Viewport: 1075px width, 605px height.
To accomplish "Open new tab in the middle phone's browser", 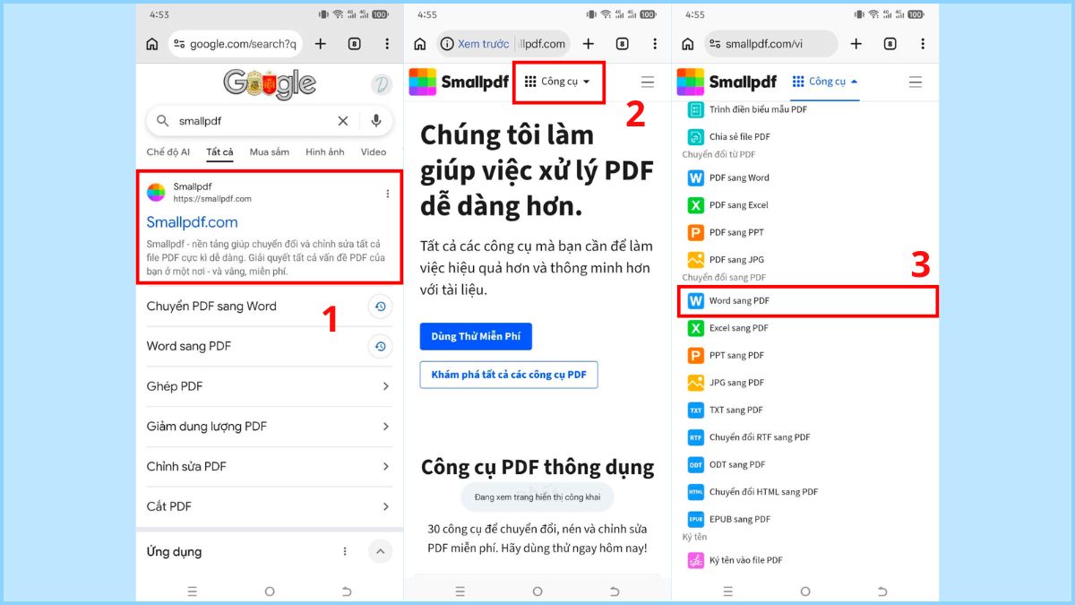I will click(x=589, y=44).
